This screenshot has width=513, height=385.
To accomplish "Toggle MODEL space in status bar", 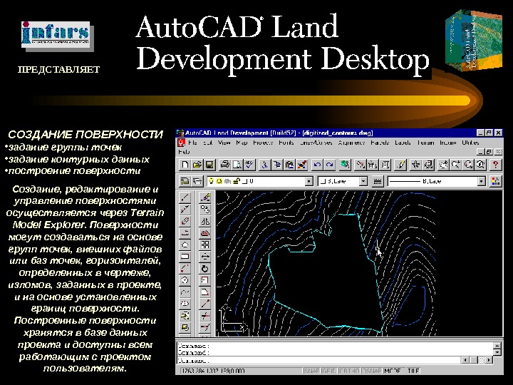I will (x=393, y=371).
